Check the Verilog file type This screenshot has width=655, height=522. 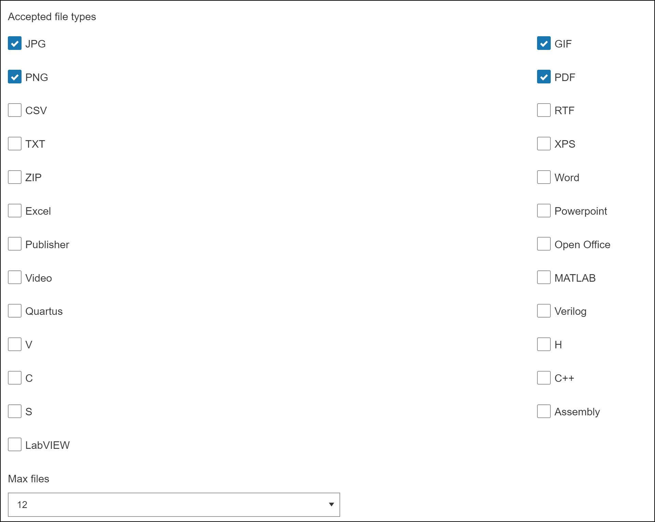tap(544, 311)
